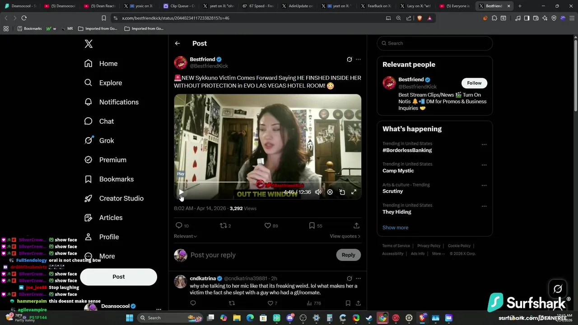Open options for They Hiding trend
The height and width of the screenshot is (325, 578).
(x=484, y=206)
